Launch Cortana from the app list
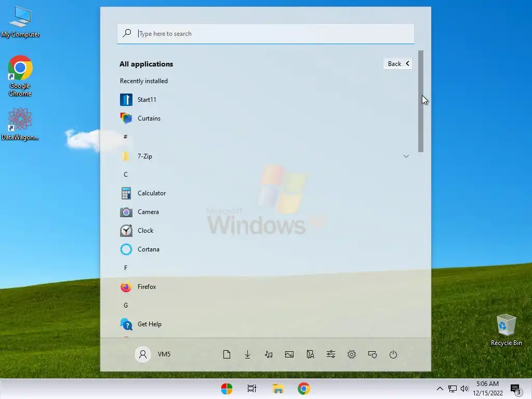The image size is (532, 399). [264, 249]
